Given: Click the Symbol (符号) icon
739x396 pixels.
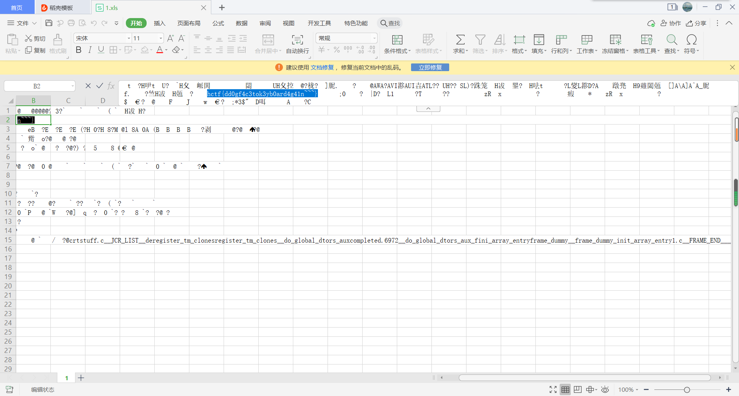Looking at the screenshot, I should (691, 40).
